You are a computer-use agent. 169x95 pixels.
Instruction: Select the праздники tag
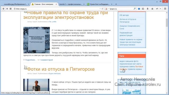[124, 66]
